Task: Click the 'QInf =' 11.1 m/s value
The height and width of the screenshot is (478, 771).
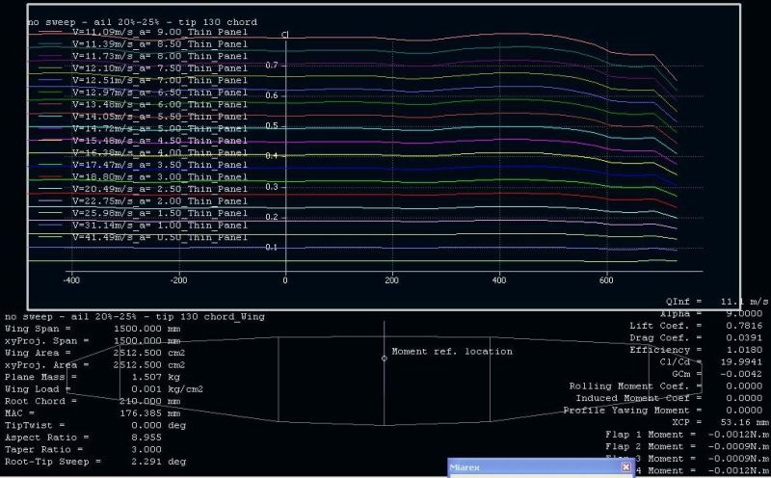Action: [744, 302]
